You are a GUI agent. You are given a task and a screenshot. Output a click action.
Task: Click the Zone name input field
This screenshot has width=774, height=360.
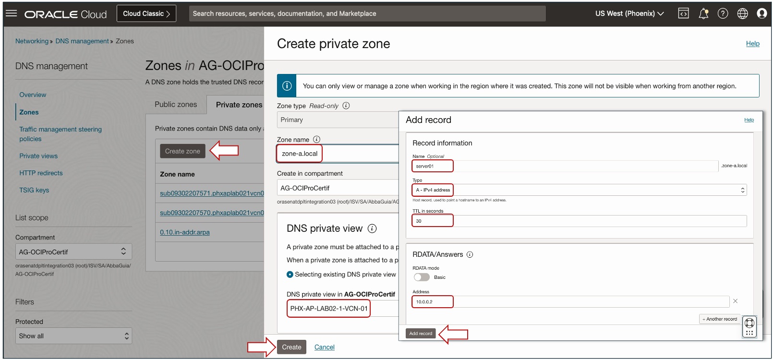[338, 154]
